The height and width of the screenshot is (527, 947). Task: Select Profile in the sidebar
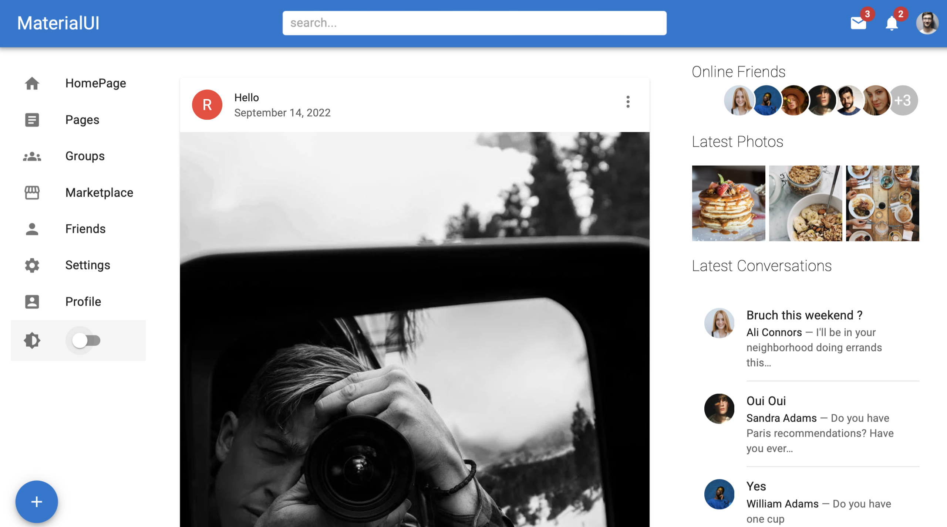(83, 302)
